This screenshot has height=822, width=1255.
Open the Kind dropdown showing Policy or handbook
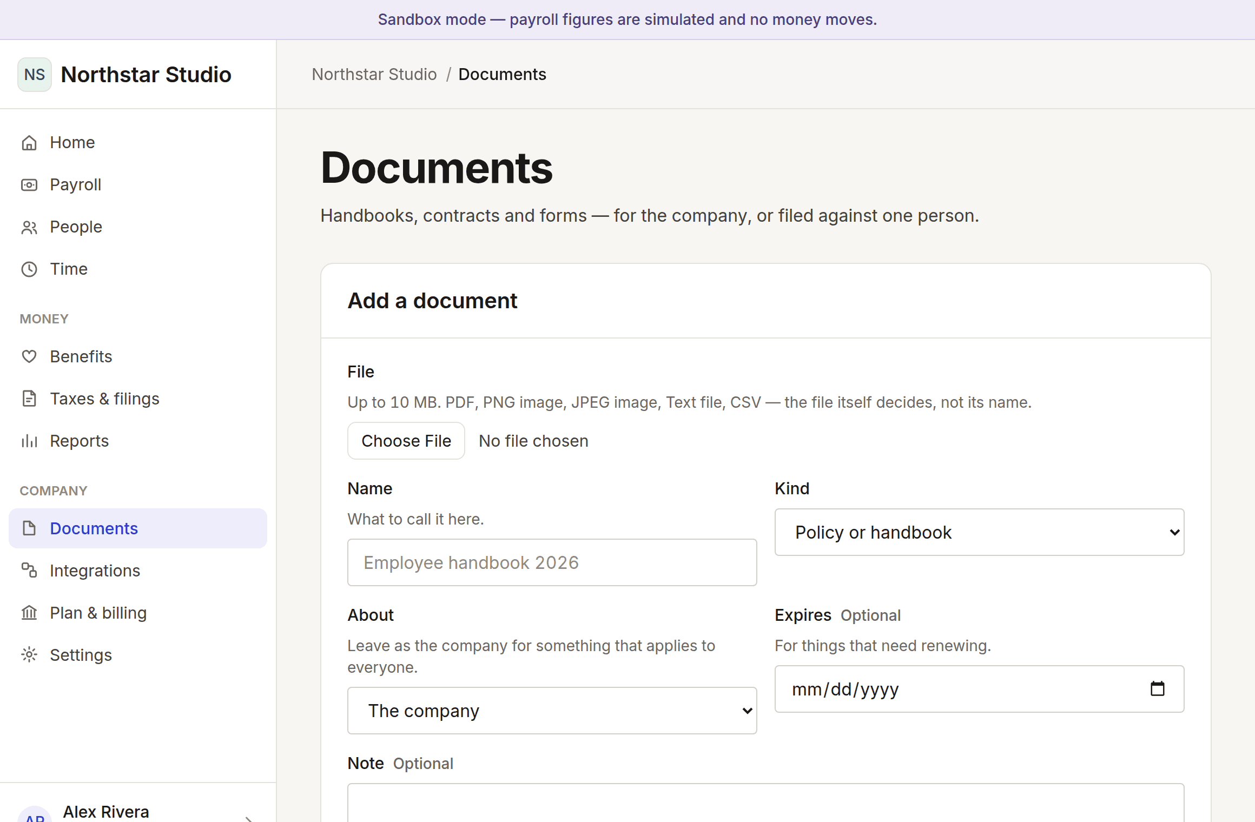pyautogui.click(x=979, y=532)
